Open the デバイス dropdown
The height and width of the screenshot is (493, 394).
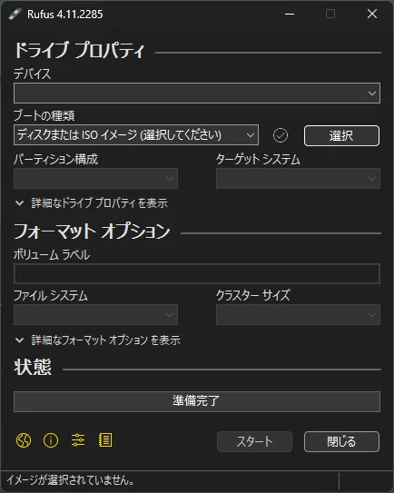pyautogui.click(x=197, y=94)
